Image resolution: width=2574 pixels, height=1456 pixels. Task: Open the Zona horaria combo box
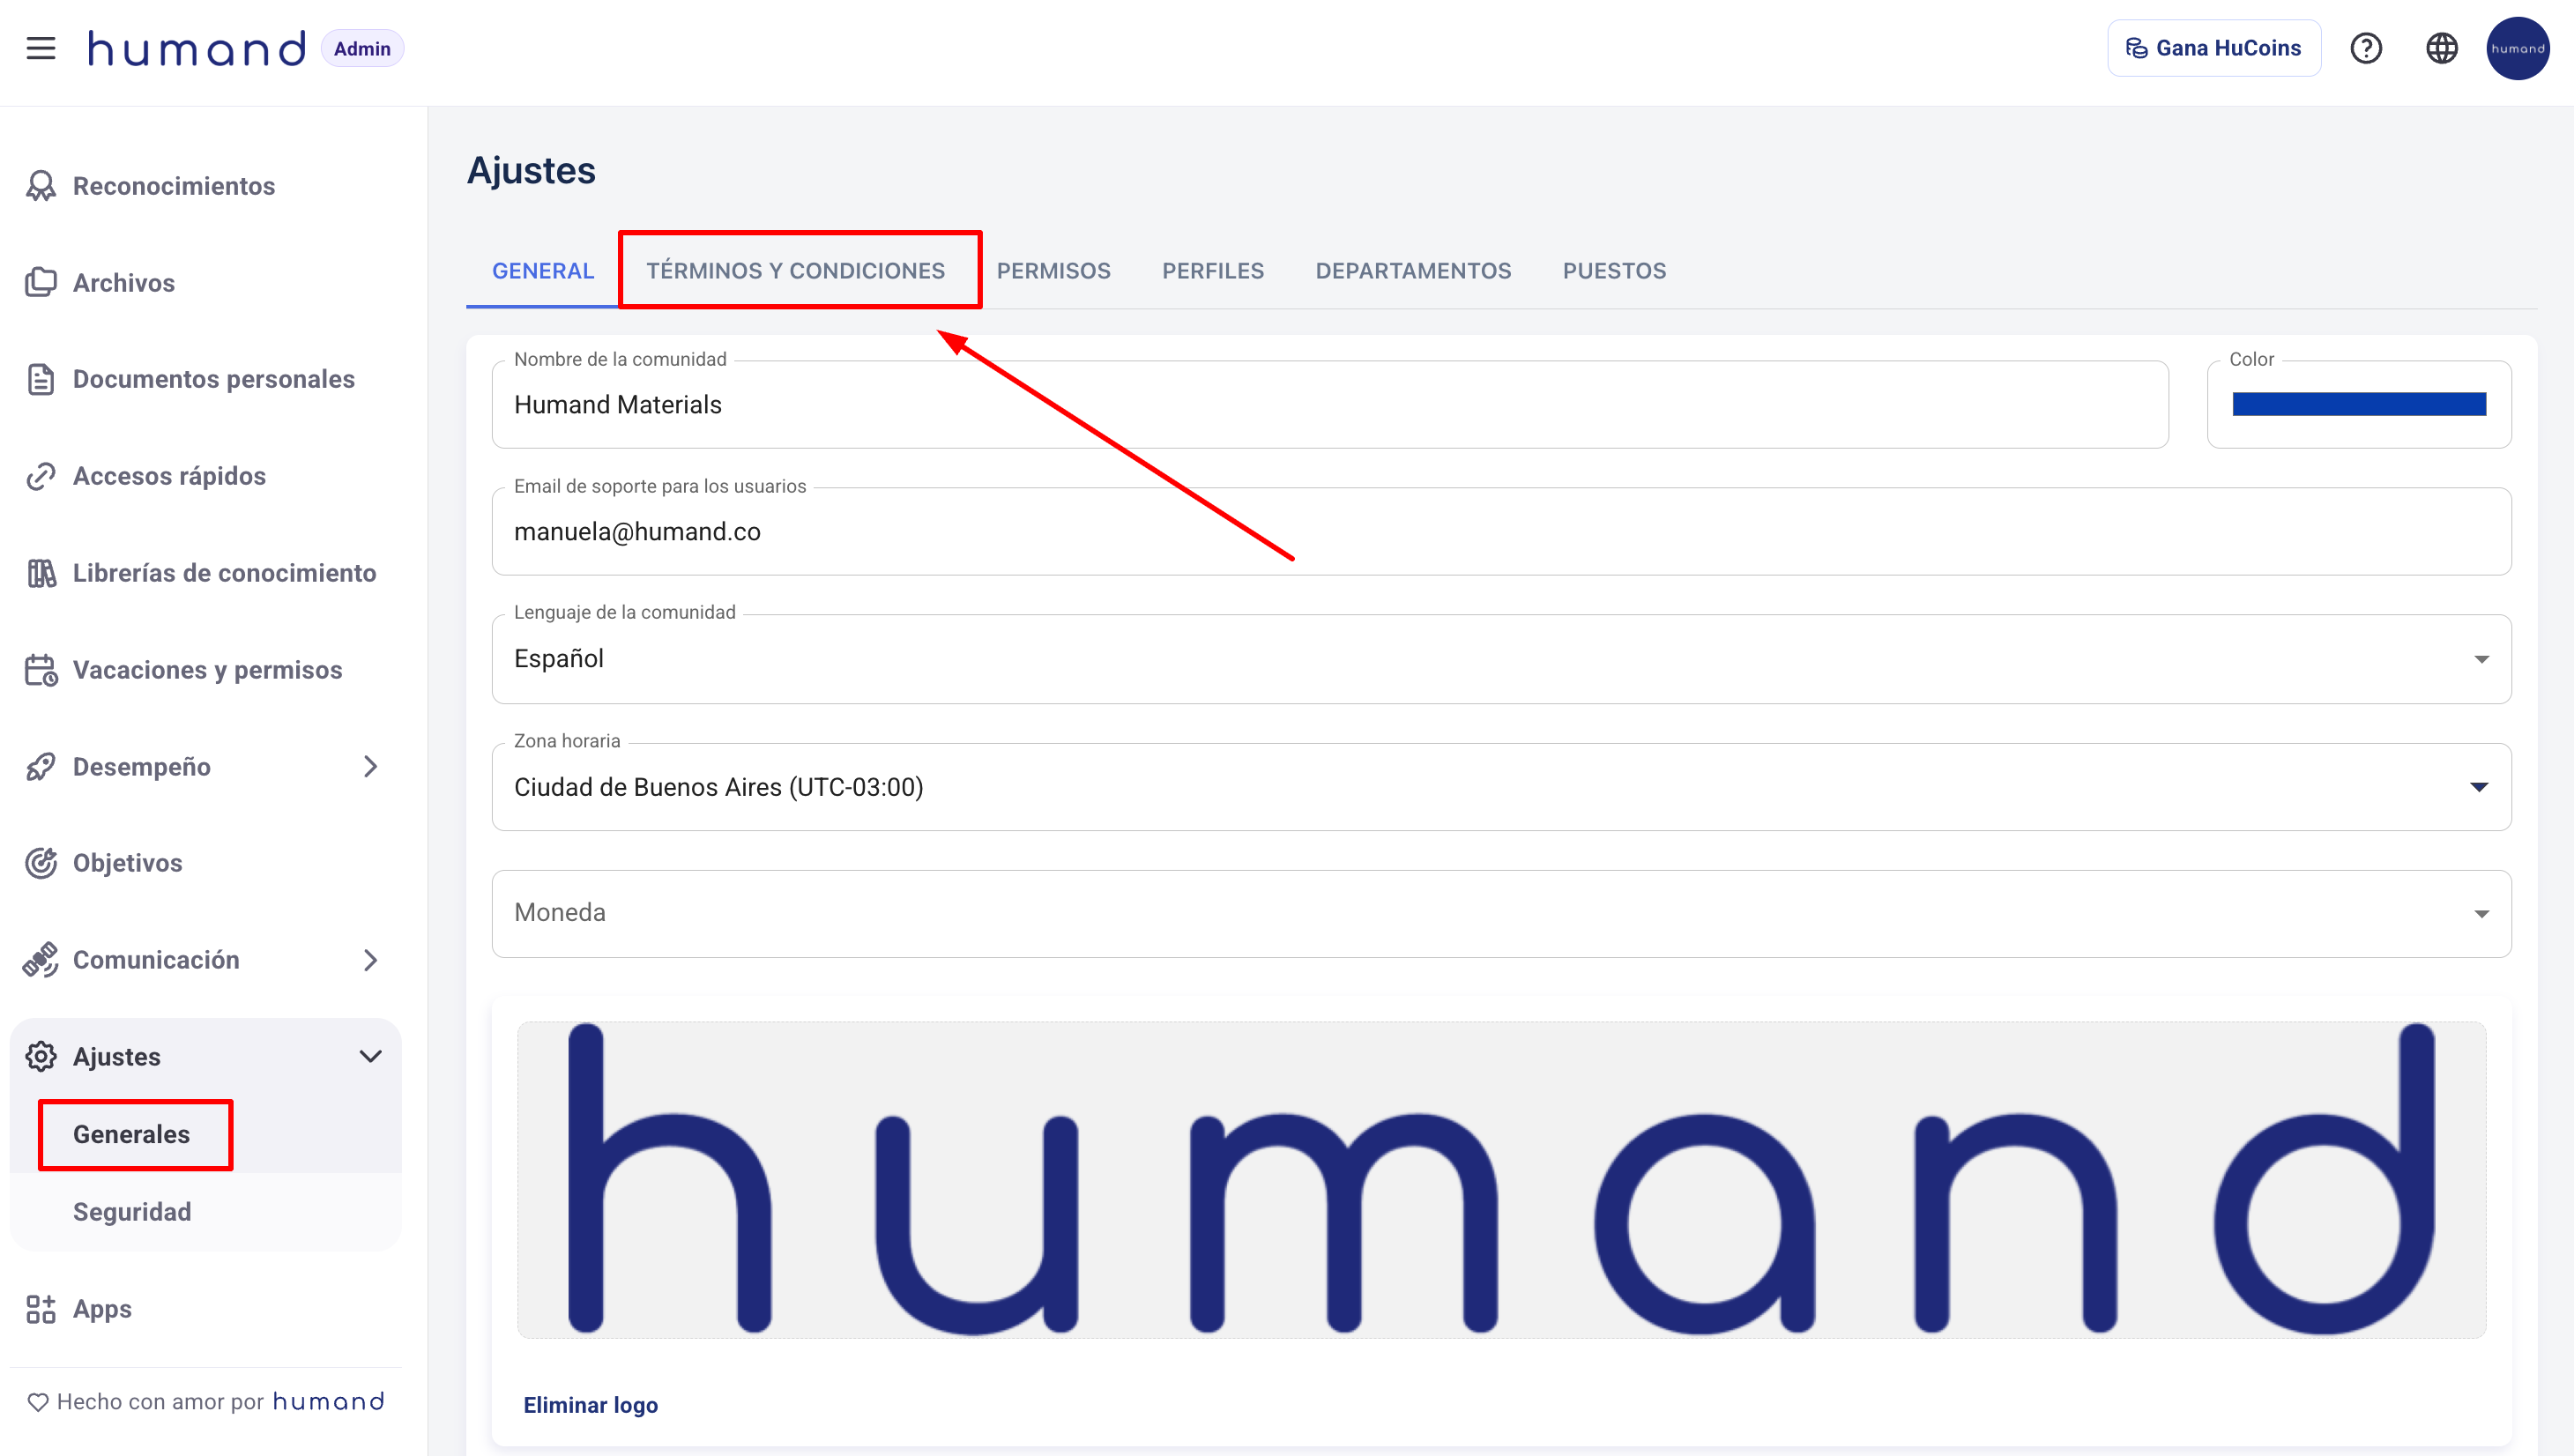tap(1501, 787)
